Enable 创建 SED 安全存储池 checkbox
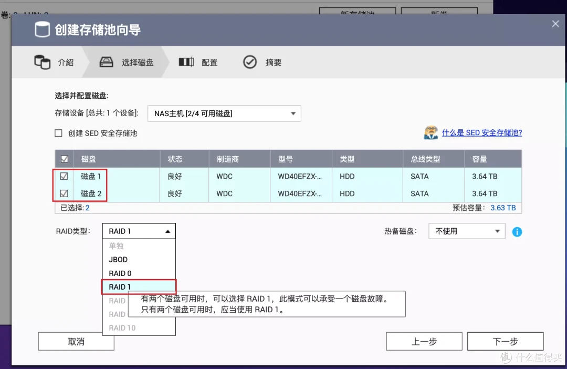The height and width of the screenshot is (369, 567). click(x=58, y=133)
